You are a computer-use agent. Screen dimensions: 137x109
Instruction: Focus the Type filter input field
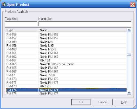point(21,24)
